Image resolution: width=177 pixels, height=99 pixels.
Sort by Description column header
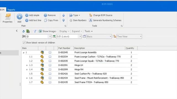pyautogui.click(x=99, y=48)
